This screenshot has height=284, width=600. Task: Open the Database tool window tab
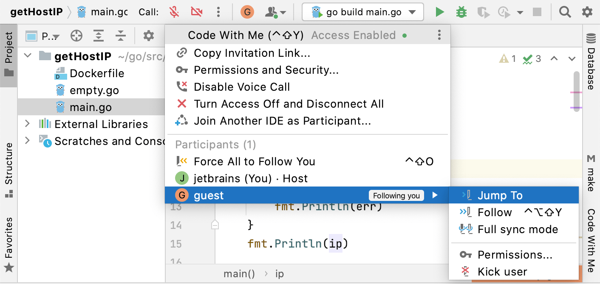(591, 62)
